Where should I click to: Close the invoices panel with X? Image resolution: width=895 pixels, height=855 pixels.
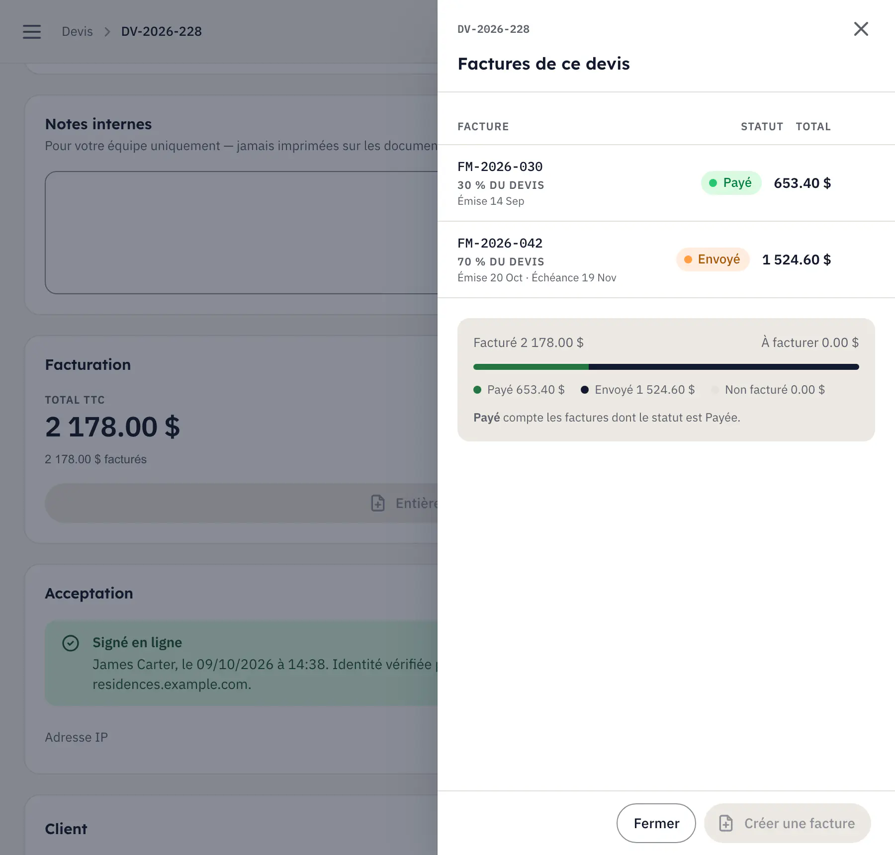click(861, 29)
